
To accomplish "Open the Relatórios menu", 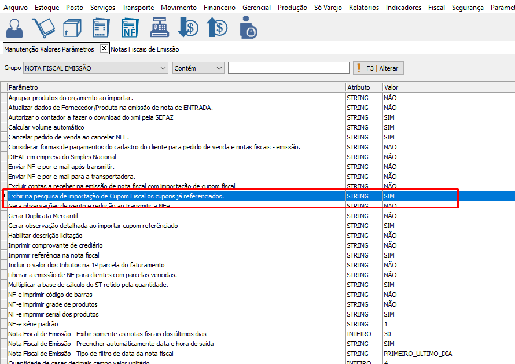I will (x=364, y=8).
